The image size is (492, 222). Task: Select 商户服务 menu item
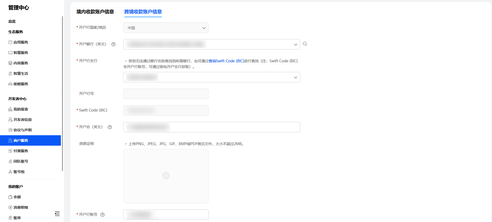pyautogui.click(x=30, y=140)
